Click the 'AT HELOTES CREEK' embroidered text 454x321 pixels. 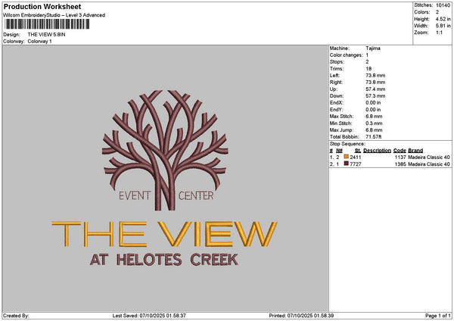(x=164, y=260)
